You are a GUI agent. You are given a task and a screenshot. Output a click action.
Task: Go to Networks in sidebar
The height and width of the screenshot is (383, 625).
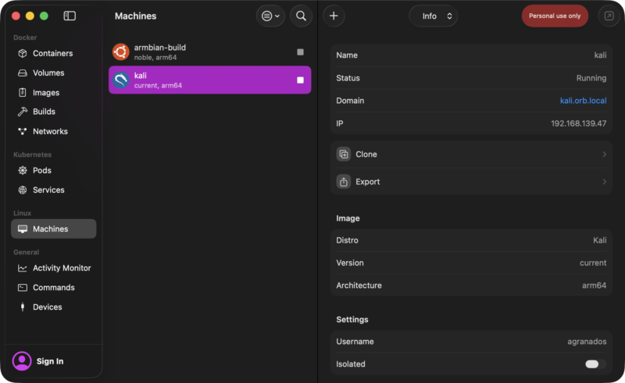50,131
